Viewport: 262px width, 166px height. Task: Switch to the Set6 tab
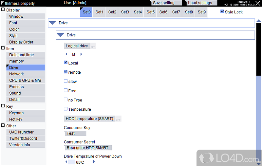point(163,12)
